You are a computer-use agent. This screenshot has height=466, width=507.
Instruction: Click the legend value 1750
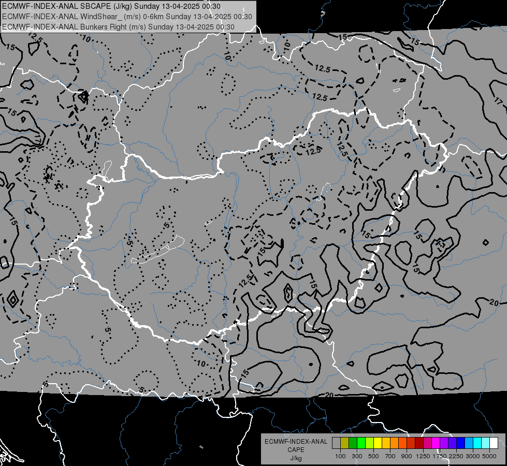pos(440,456)
